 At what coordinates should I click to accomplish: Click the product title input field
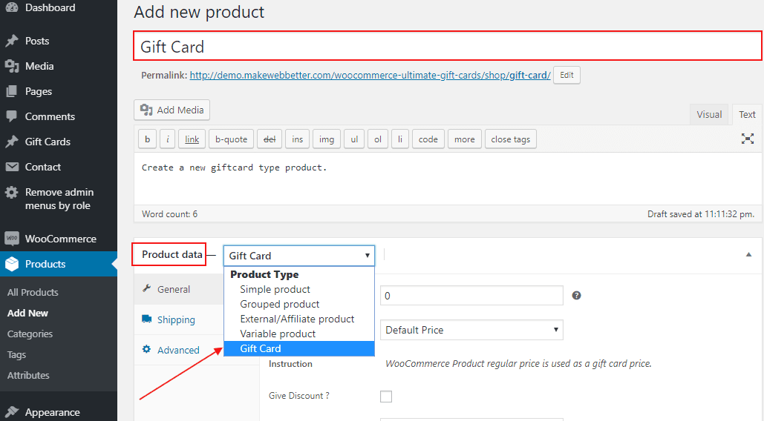[x=447, y=47]
